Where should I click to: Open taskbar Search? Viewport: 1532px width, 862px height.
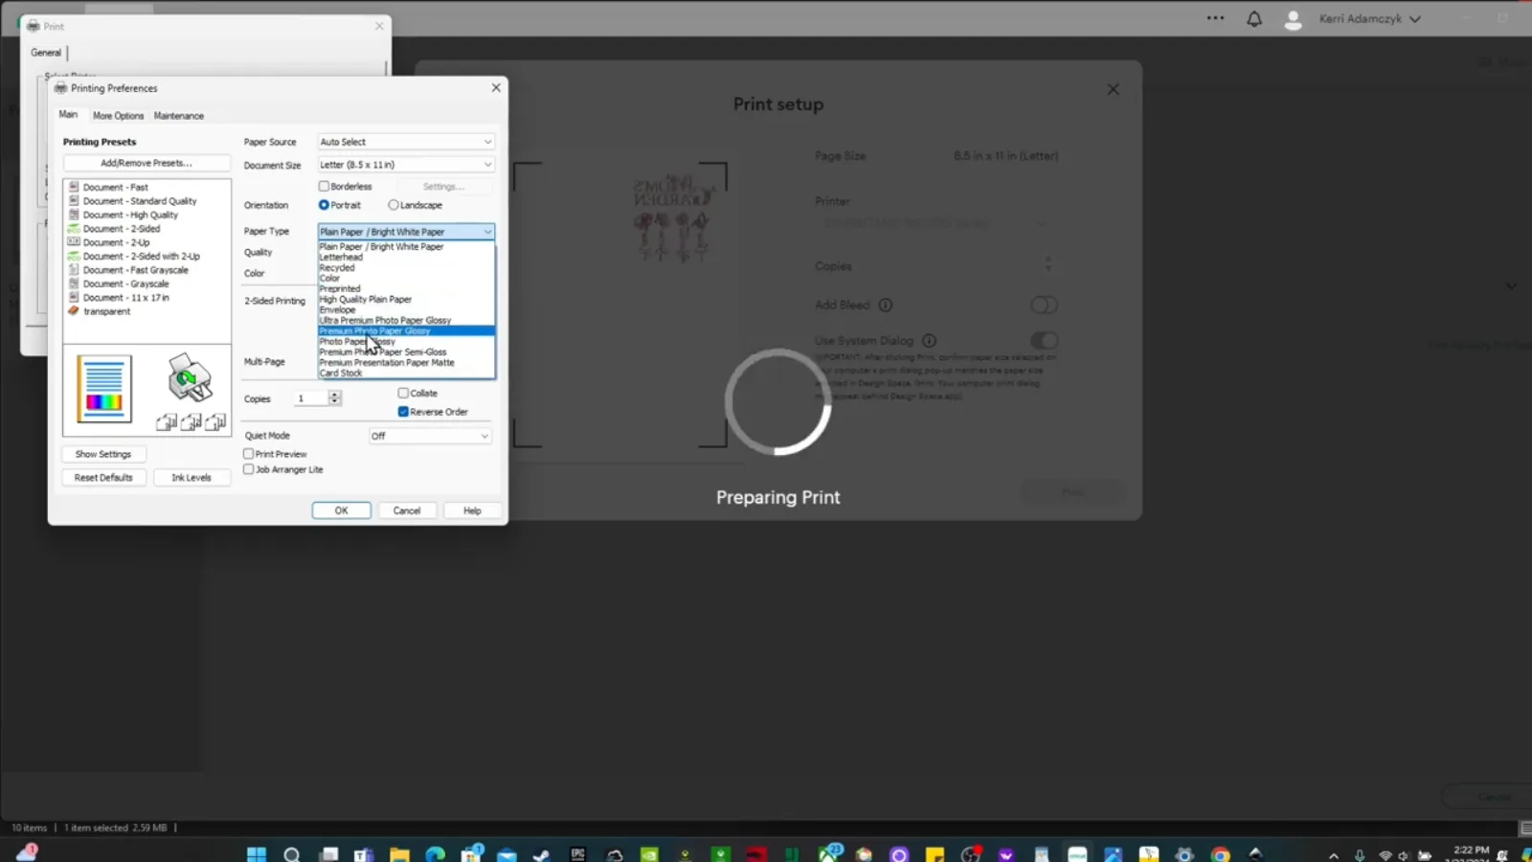292,854
